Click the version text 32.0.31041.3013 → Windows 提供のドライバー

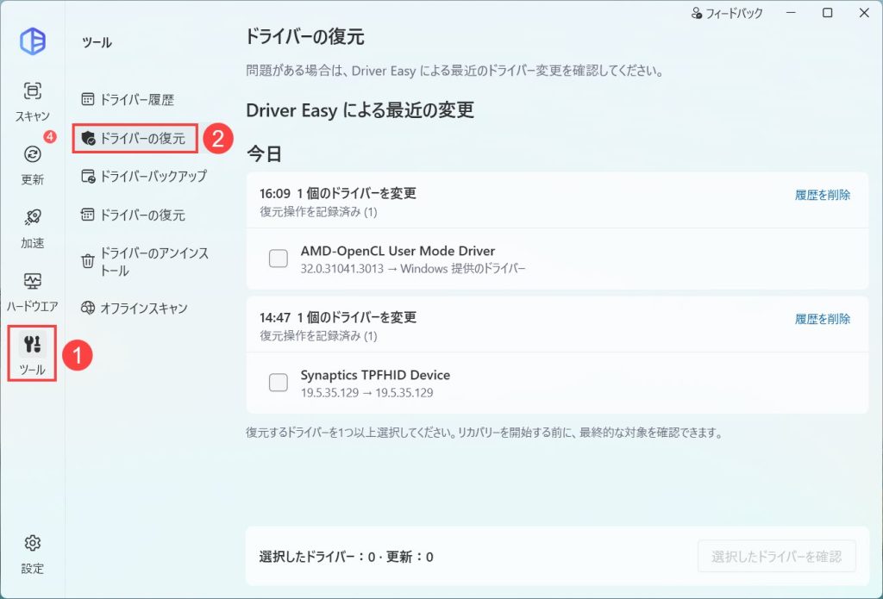pyautogui.click(x=413, y=269)
